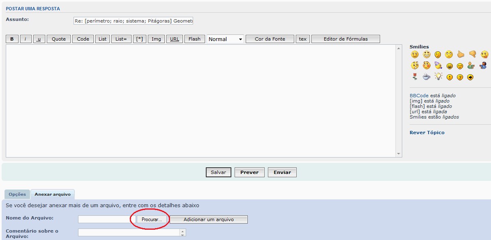The width and height of the screenshot is (491, 240).
Task: Insert the thumbs up smiley
Action: (x=461, y=55)
